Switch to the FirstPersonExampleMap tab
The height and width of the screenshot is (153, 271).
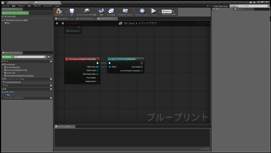click(19, 3)
